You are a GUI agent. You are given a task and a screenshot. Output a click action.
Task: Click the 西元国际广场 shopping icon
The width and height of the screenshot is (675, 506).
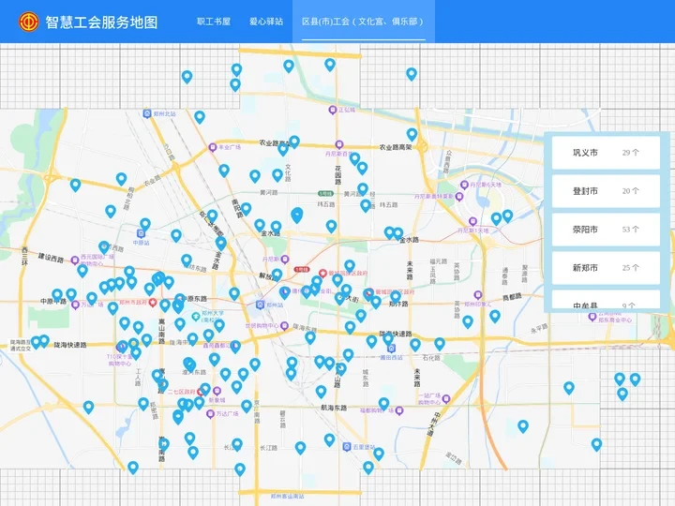[x=75, y=260]
